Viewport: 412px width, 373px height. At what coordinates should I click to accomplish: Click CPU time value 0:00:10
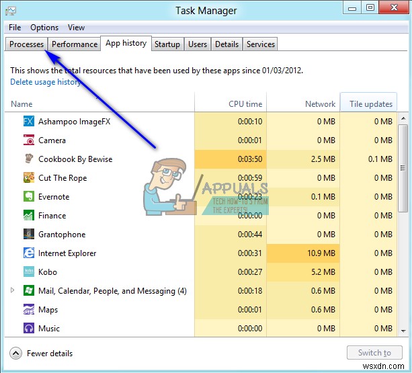[x=250, y=122]
